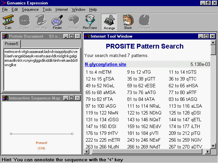Open the Help menu
Image resolution: width=218 pixels, height=163 pixels.
tap(93, 10)
